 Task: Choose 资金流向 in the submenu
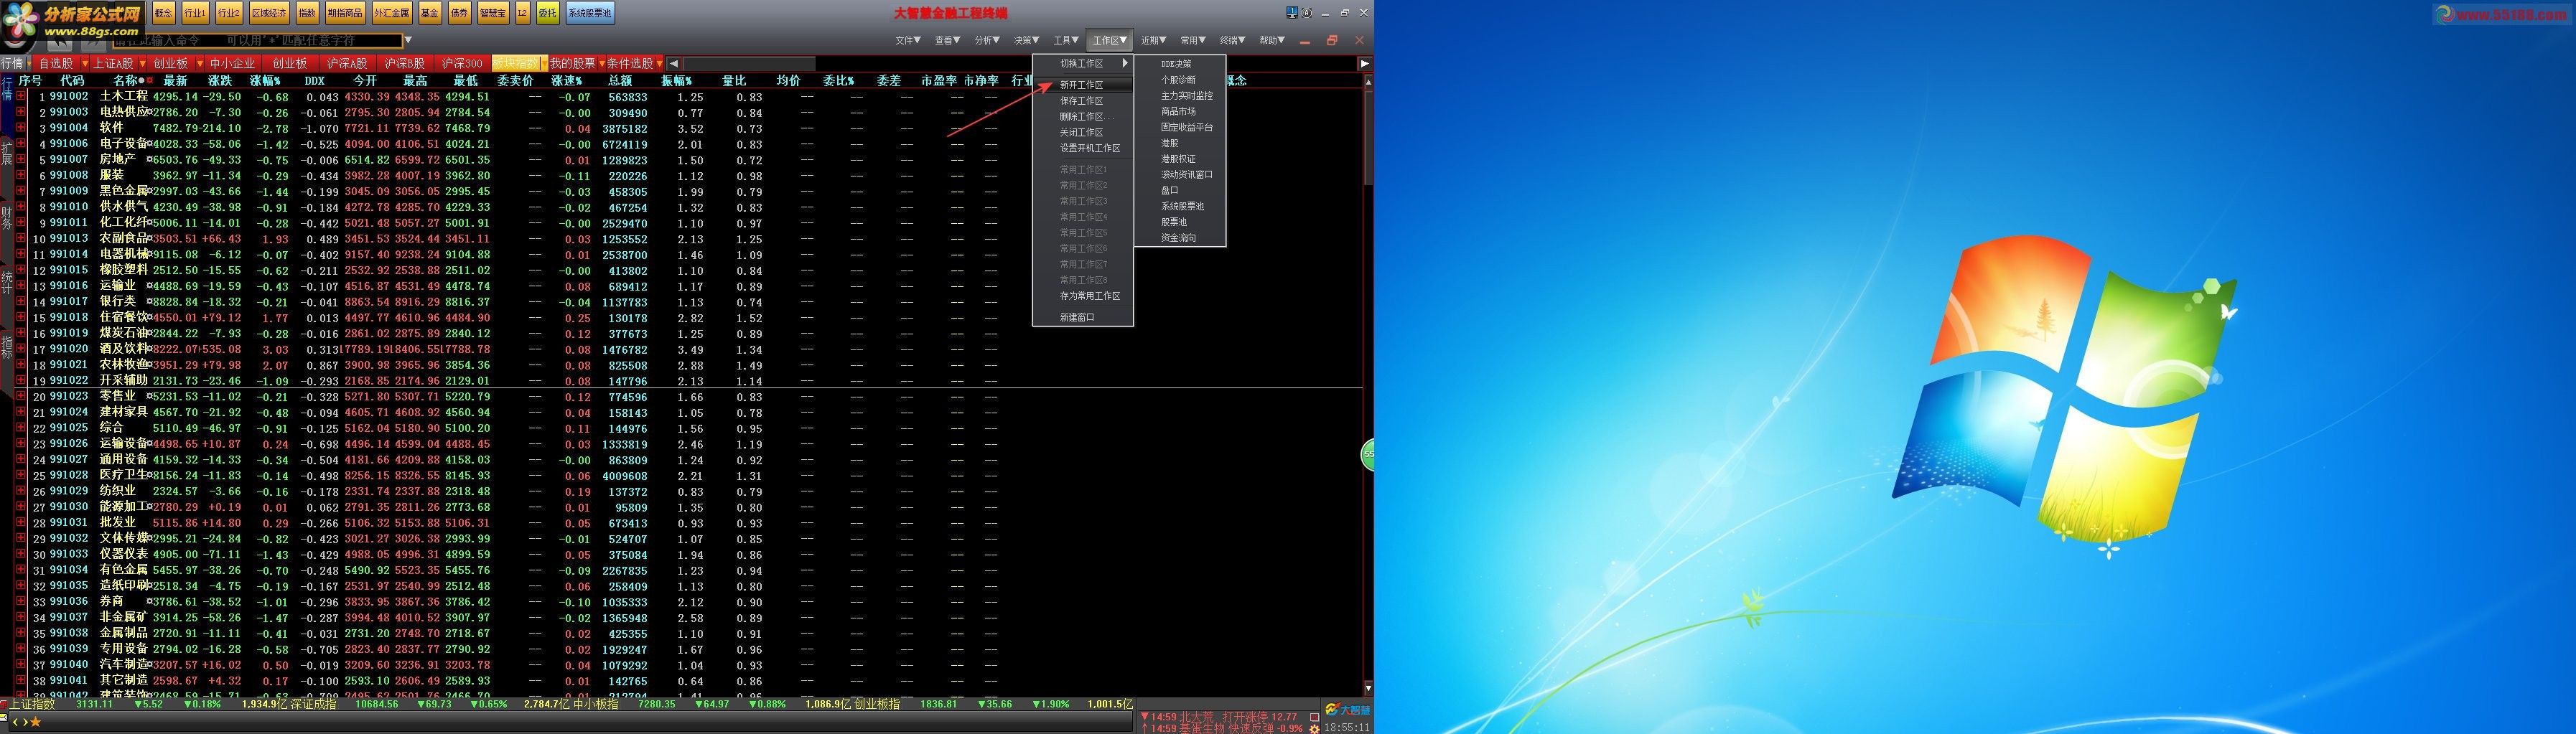(1179, 238)
